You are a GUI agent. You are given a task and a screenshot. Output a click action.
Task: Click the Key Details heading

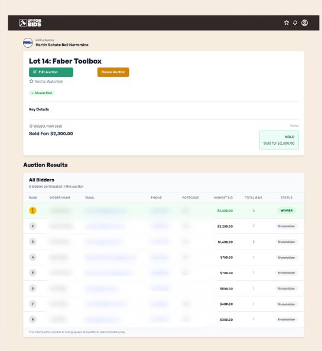pos(39,109)
